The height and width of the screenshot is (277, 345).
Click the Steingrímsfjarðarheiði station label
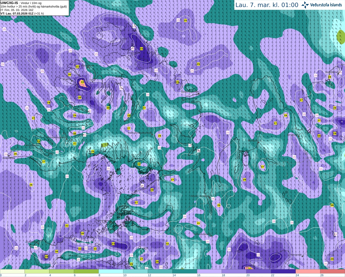pyautogui.click(x=140, y=133)
